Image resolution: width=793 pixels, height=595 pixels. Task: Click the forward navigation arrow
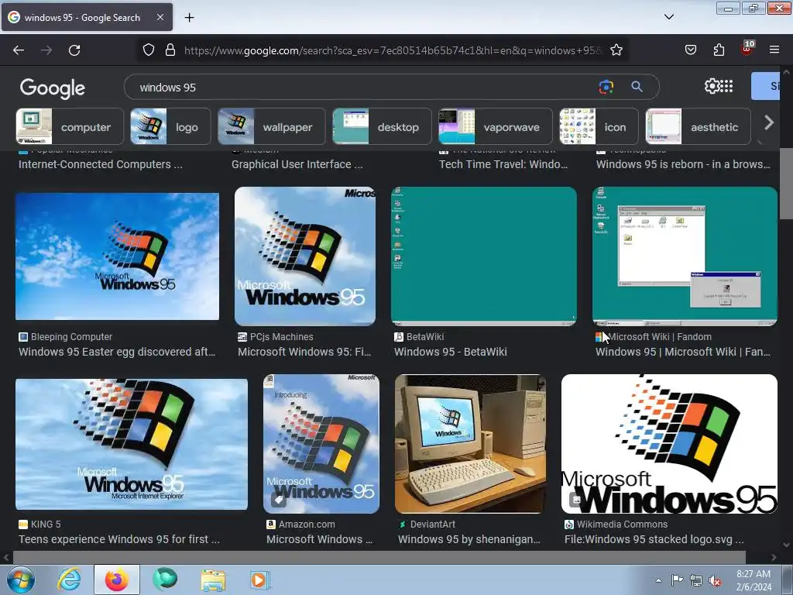click(x=46, y=50)
